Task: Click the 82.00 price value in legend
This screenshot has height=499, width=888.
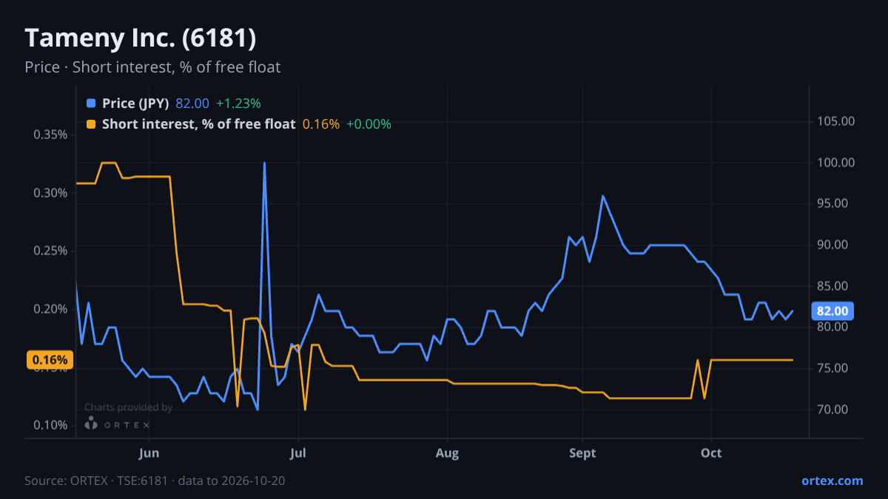Action: pyautogui.click(x=192, y=103)
